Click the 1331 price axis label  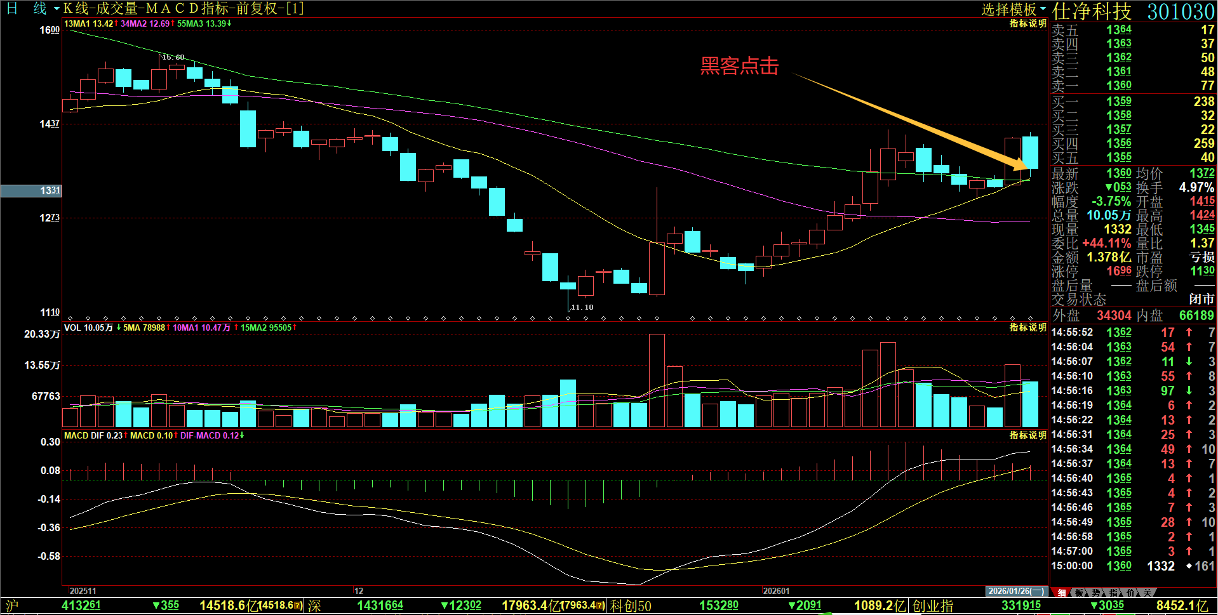(x=31, y=190)
